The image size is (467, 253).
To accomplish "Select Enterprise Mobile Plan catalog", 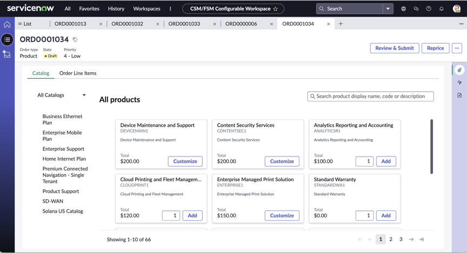I will pos(62,135).
